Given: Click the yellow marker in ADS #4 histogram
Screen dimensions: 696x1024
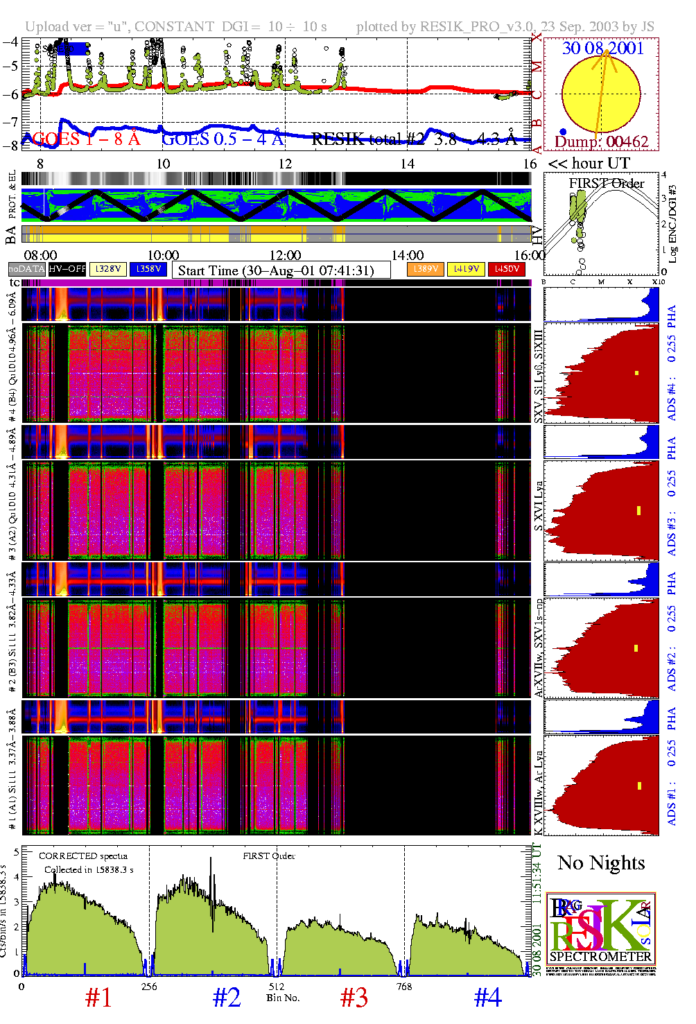Looking at the screenshot, I should click(636, 373).
